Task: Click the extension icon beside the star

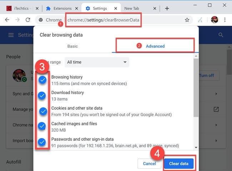Action: pos(200,20)
